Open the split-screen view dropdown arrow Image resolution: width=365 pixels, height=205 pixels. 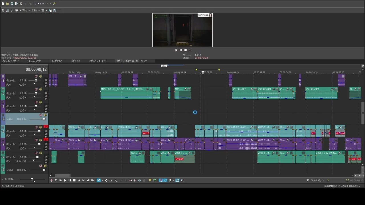click(20, 11)
